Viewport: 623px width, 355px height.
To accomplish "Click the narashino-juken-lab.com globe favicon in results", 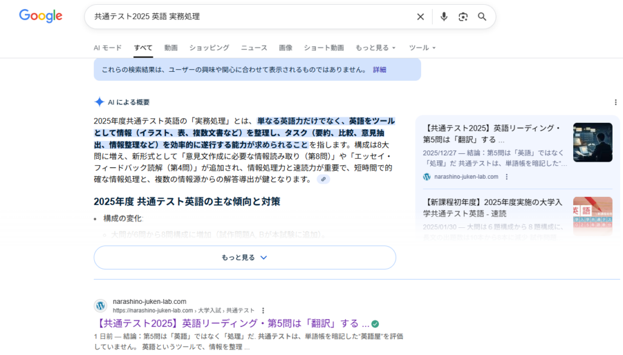I will 100,306.
